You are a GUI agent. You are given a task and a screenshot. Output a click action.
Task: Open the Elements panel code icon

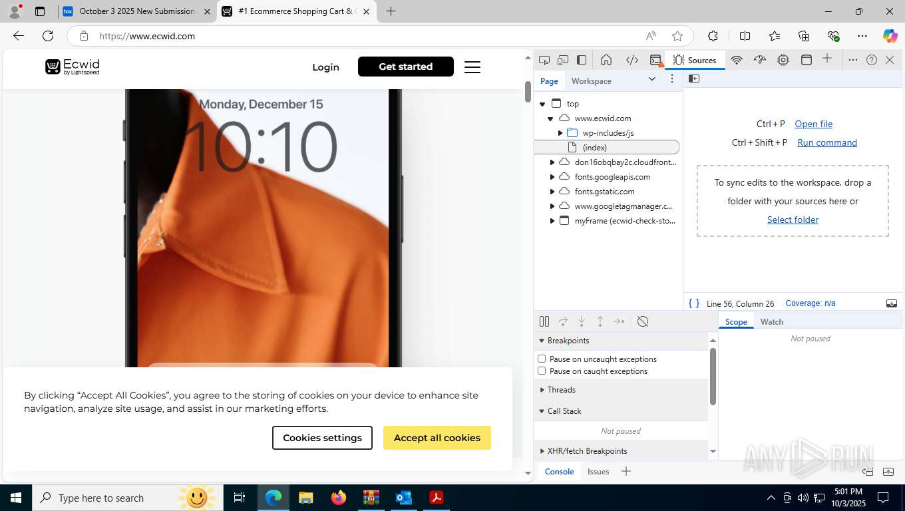pyautogui.click(x=632, y=60)
